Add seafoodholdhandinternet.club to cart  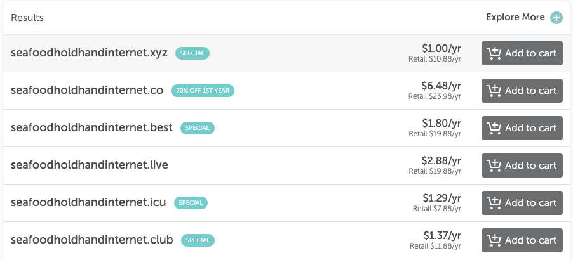[522, 240]
